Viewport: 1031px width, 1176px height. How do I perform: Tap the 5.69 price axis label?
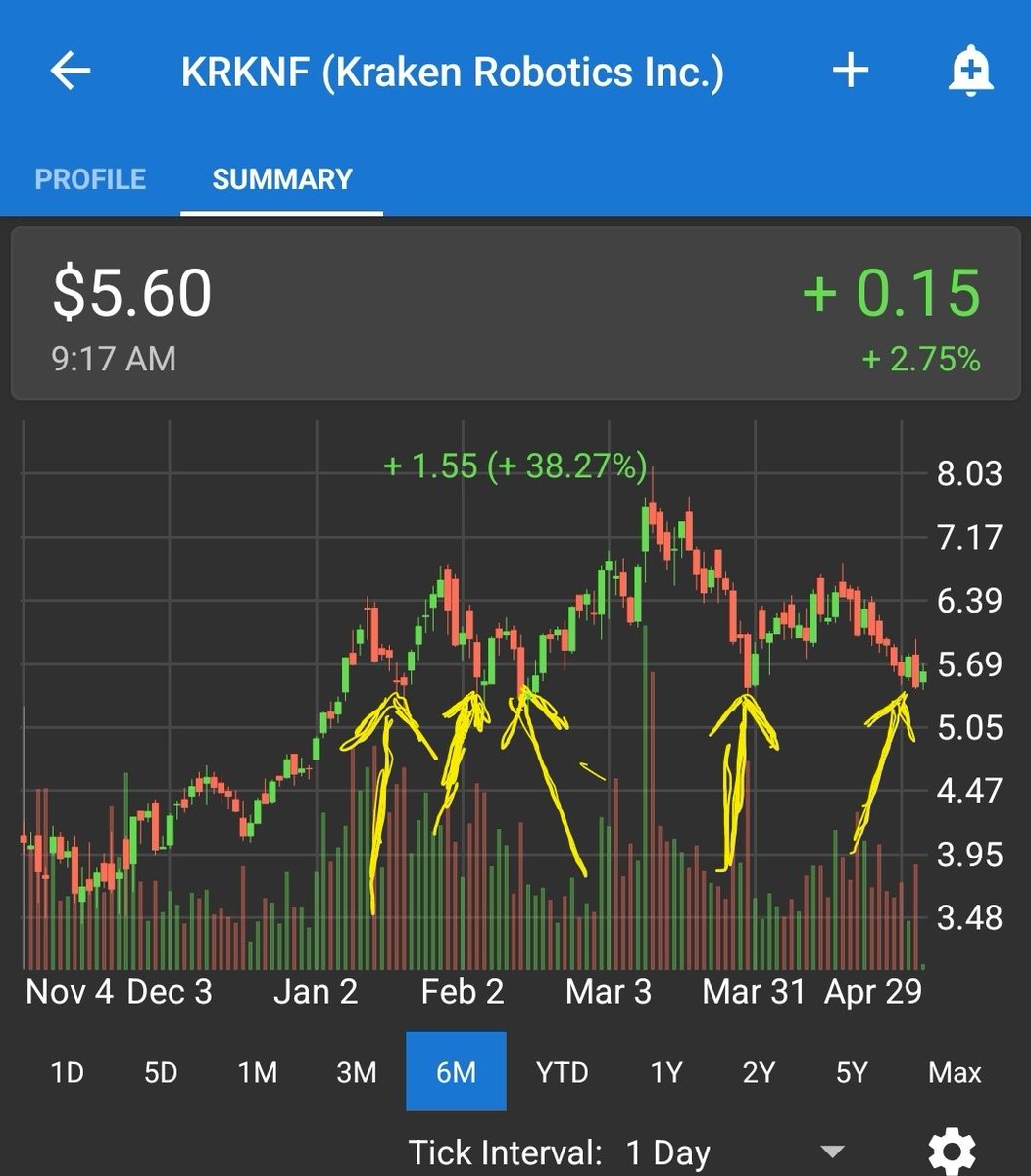point(969,664)
